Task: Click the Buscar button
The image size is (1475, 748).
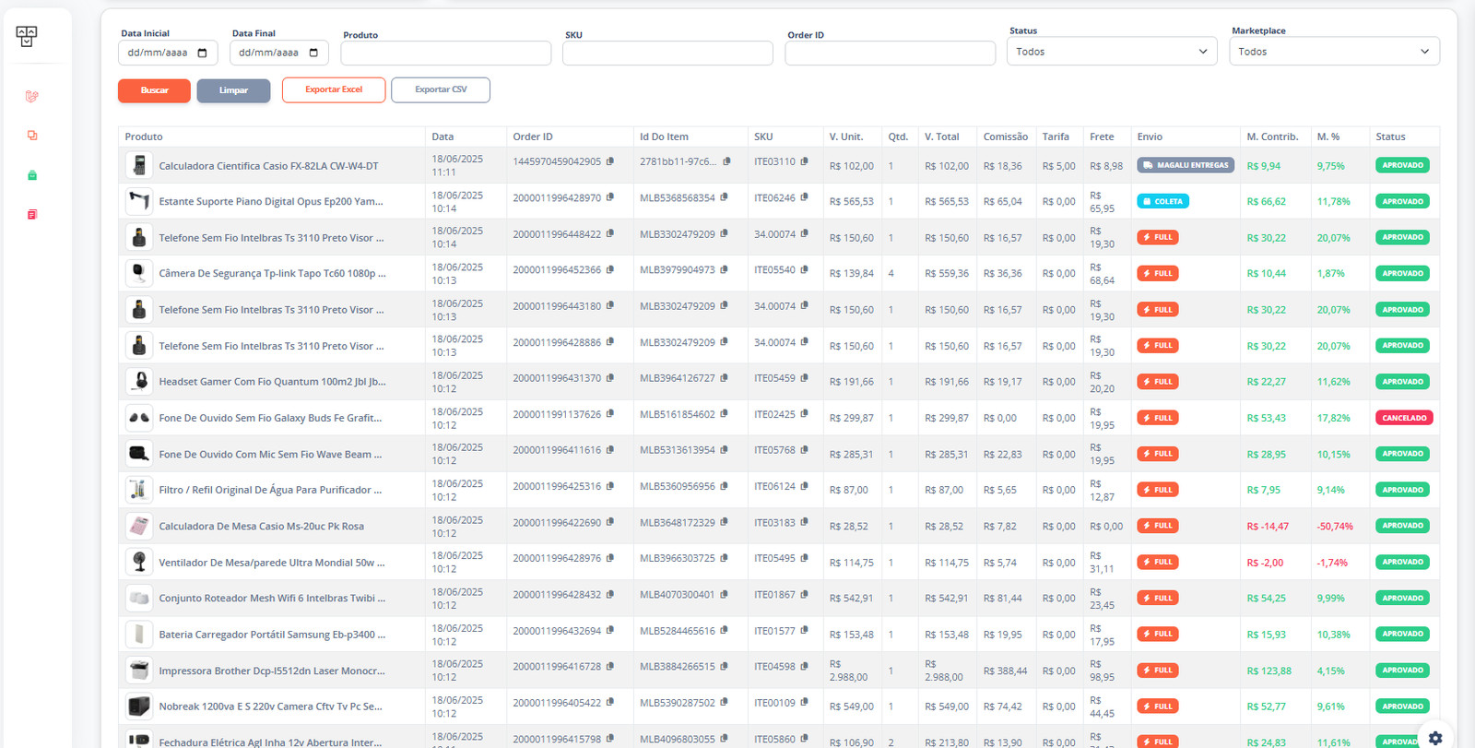Action: [x=154, y=90]
